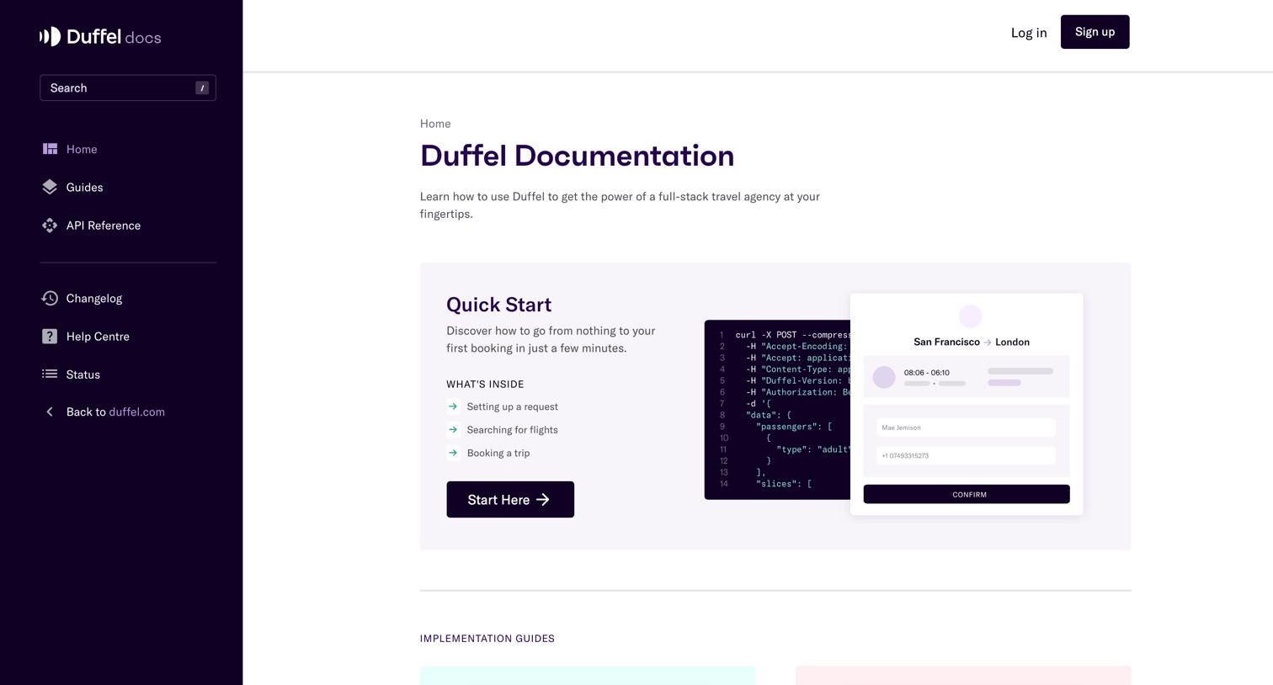Click the Changelog history icon
The image size is (1273, 685).
click(50, 298)
